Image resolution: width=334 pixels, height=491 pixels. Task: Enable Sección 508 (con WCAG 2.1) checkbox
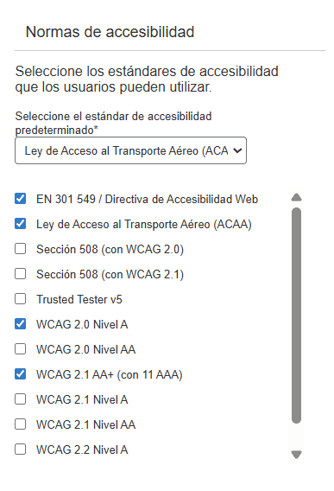pyautogui.click(x=21, y=274)
